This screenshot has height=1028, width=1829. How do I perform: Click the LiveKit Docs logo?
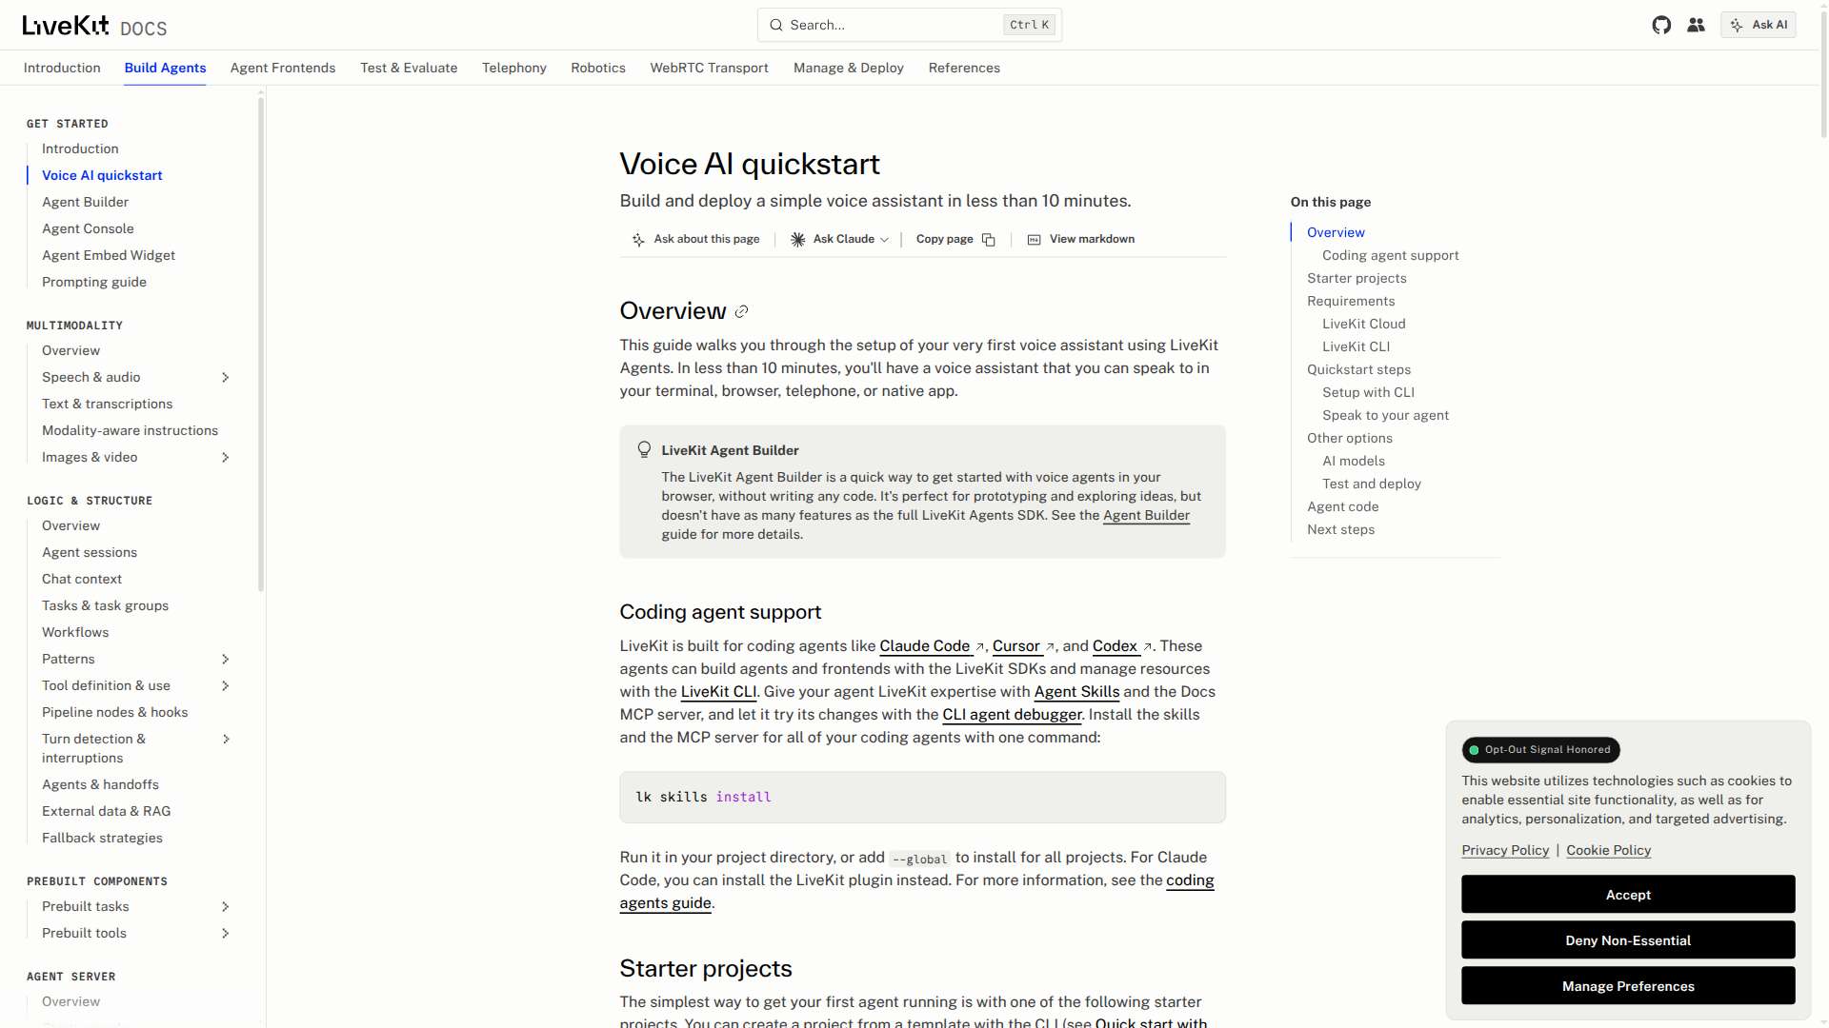pos(94,26)
